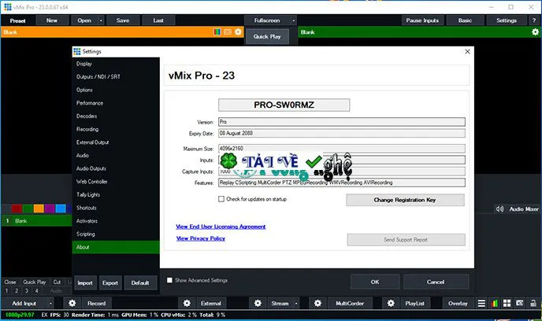Open Tally Lights settings
The height and width of the screenshot is (321, 542).
[116, 194]
